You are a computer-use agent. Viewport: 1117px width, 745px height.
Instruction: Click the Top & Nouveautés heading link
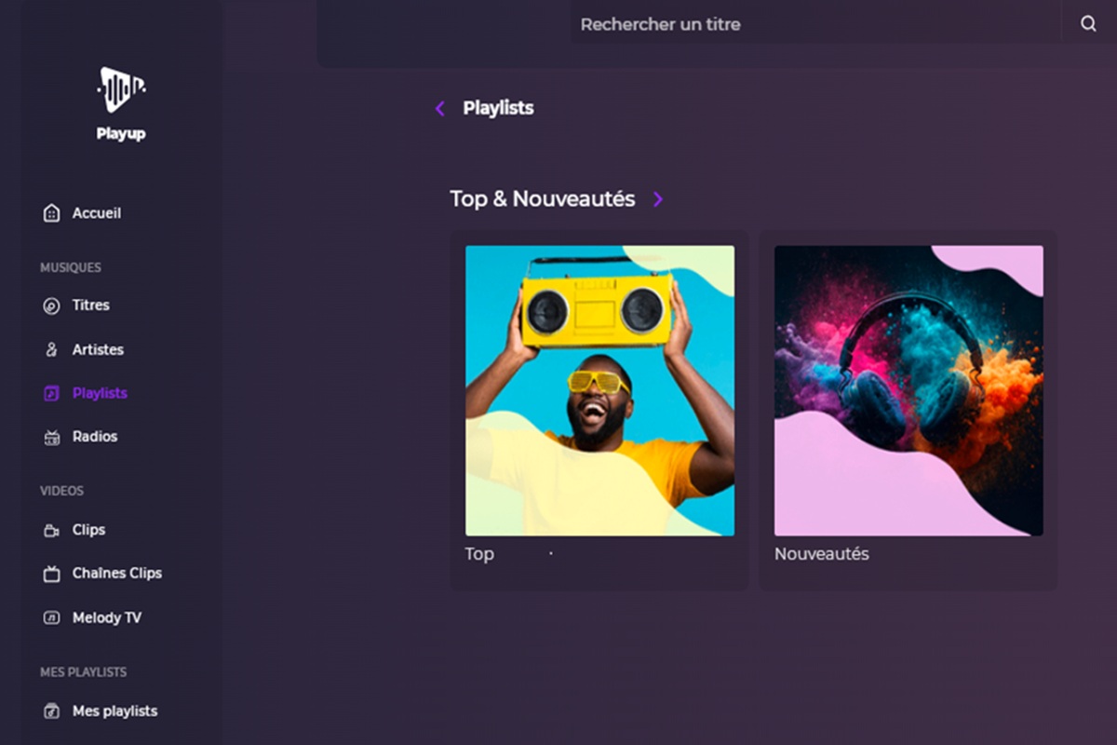tap(543, 198)
